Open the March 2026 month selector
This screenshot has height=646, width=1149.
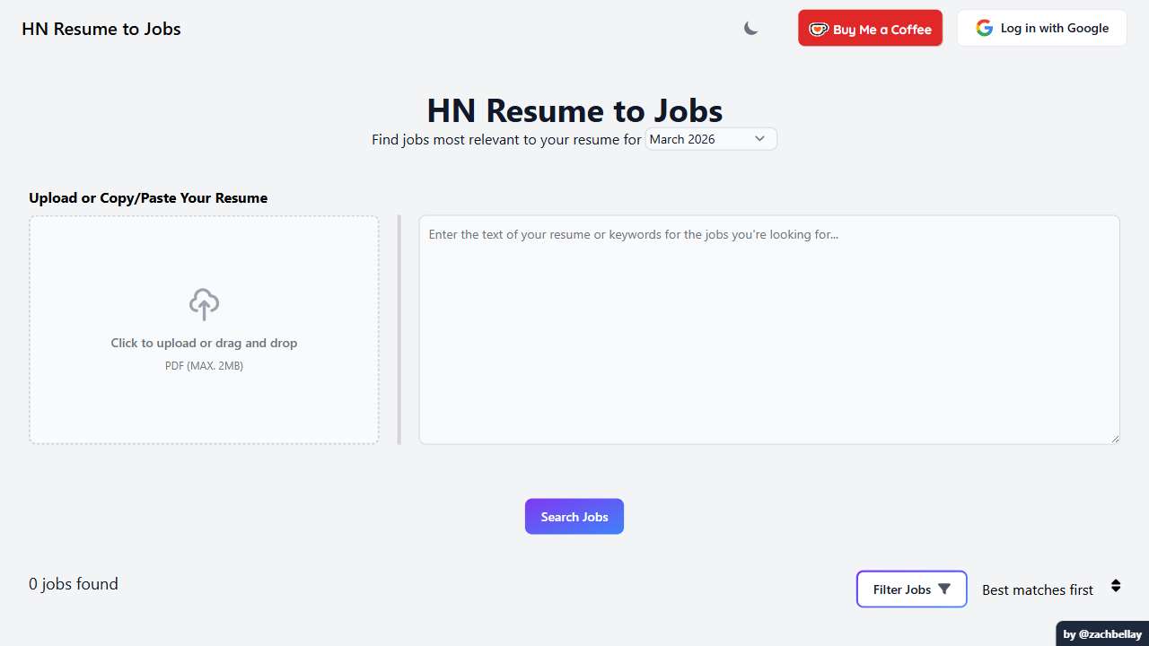709,138
